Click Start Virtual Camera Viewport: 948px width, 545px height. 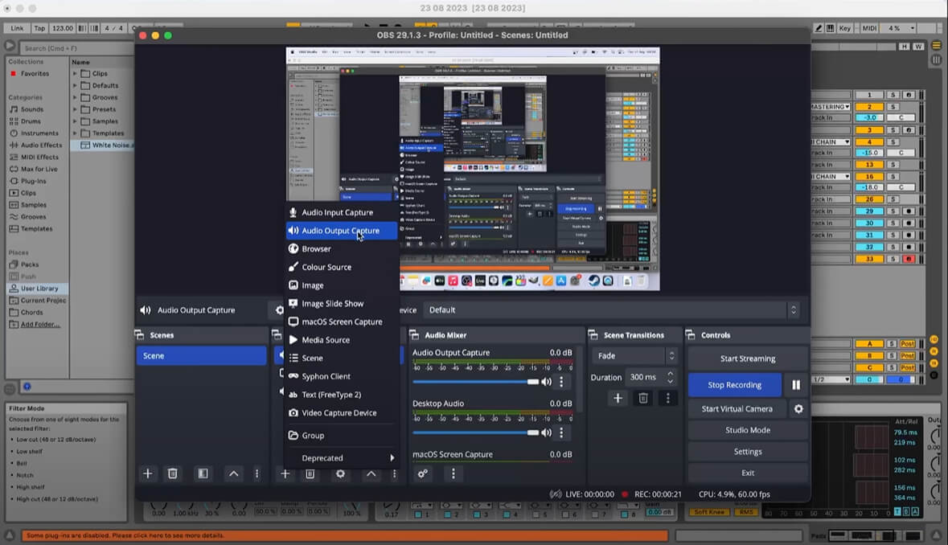coord(737,409)
